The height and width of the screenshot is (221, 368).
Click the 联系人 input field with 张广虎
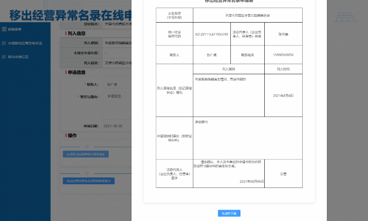click(118, 85)
